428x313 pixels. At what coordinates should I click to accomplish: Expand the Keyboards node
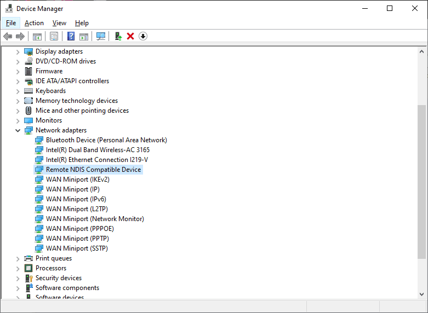18,91
